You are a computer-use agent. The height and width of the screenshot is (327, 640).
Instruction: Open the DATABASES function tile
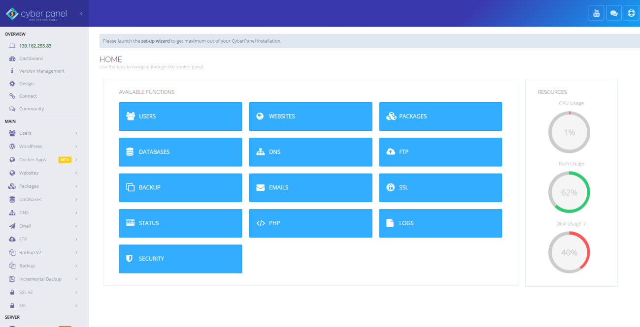180,152
